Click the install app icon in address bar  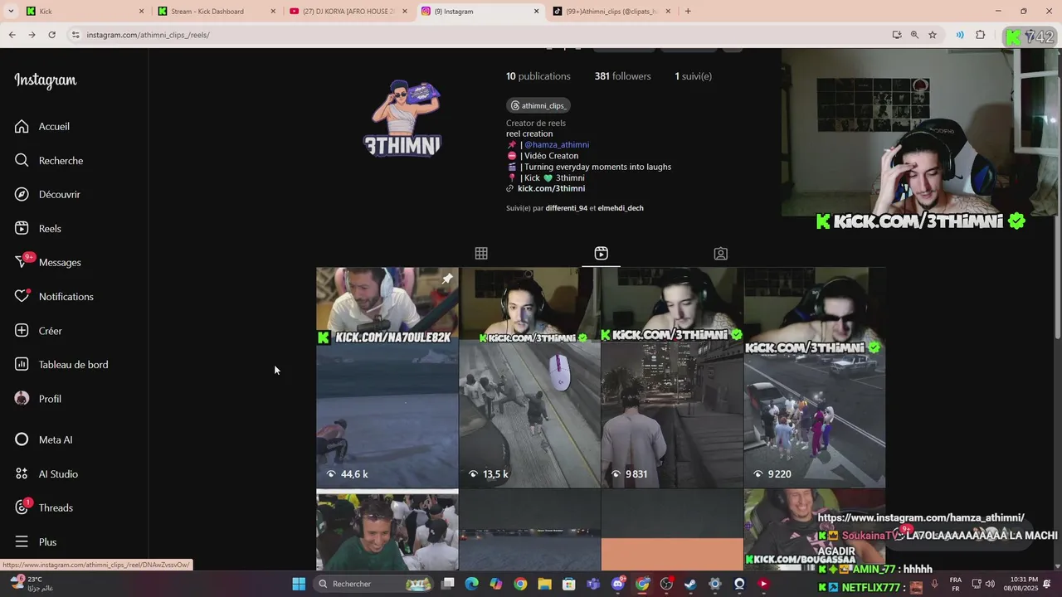click(x=897, y=35)
